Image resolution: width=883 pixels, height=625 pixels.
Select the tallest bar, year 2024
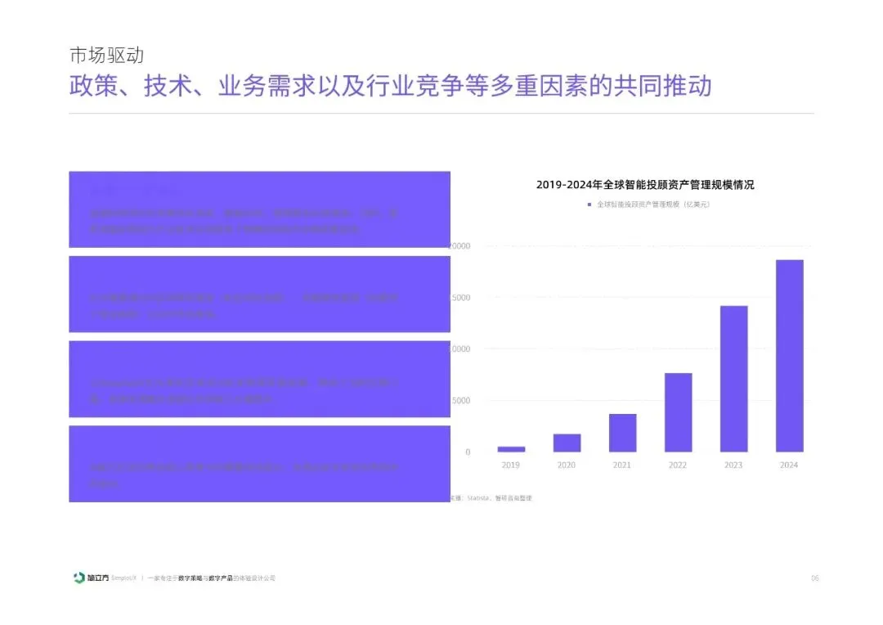coord(790,356)
